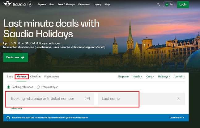This screenshot has height=128, width=200.
Task: Focus the Booking reference or E-ticket number field
Action: point(50,99)
